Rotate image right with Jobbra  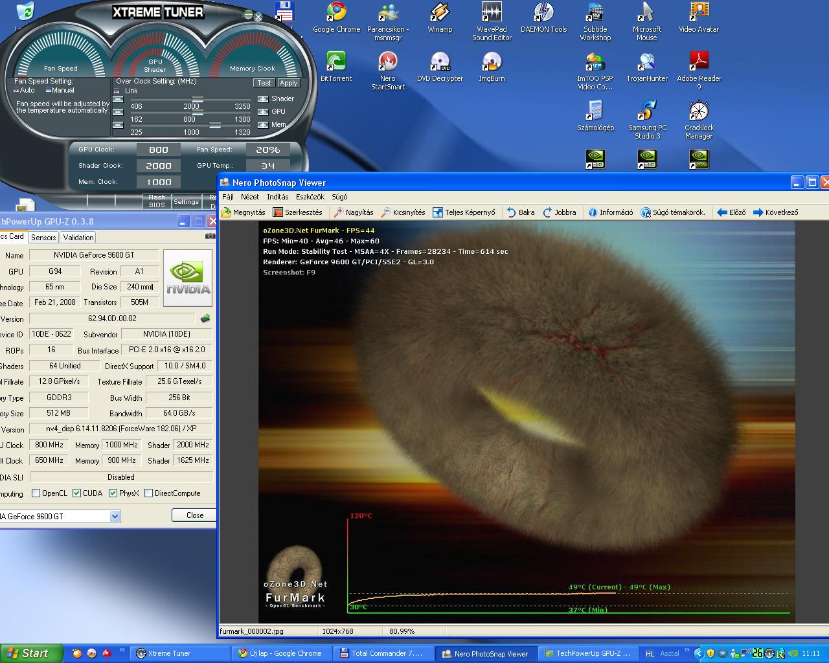560,212
